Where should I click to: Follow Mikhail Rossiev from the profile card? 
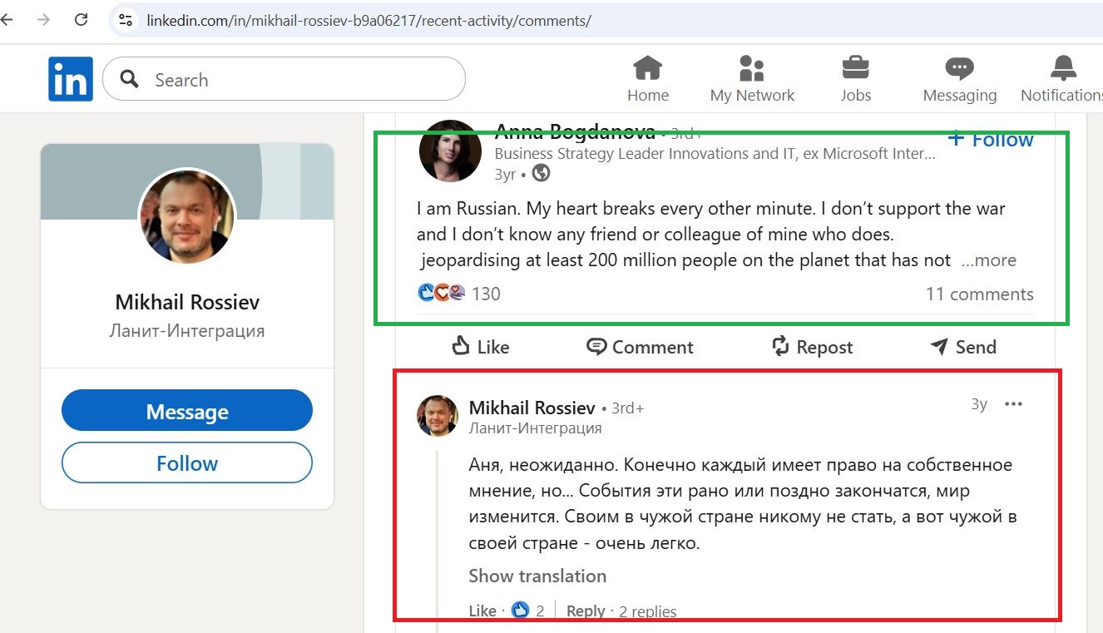(x=187, y=463)
